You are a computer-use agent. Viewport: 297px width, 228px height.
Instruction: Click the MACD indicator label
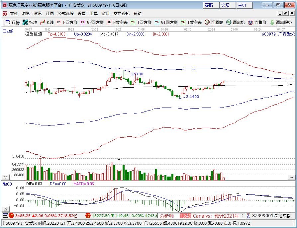point(7,184)
